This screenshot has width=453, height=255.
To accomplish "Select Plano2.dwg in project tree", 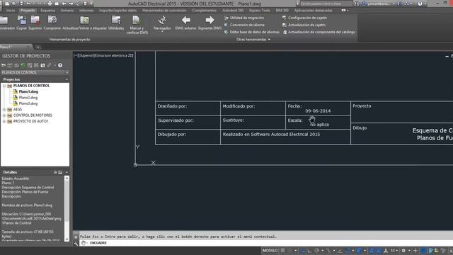I will point(28,98).
